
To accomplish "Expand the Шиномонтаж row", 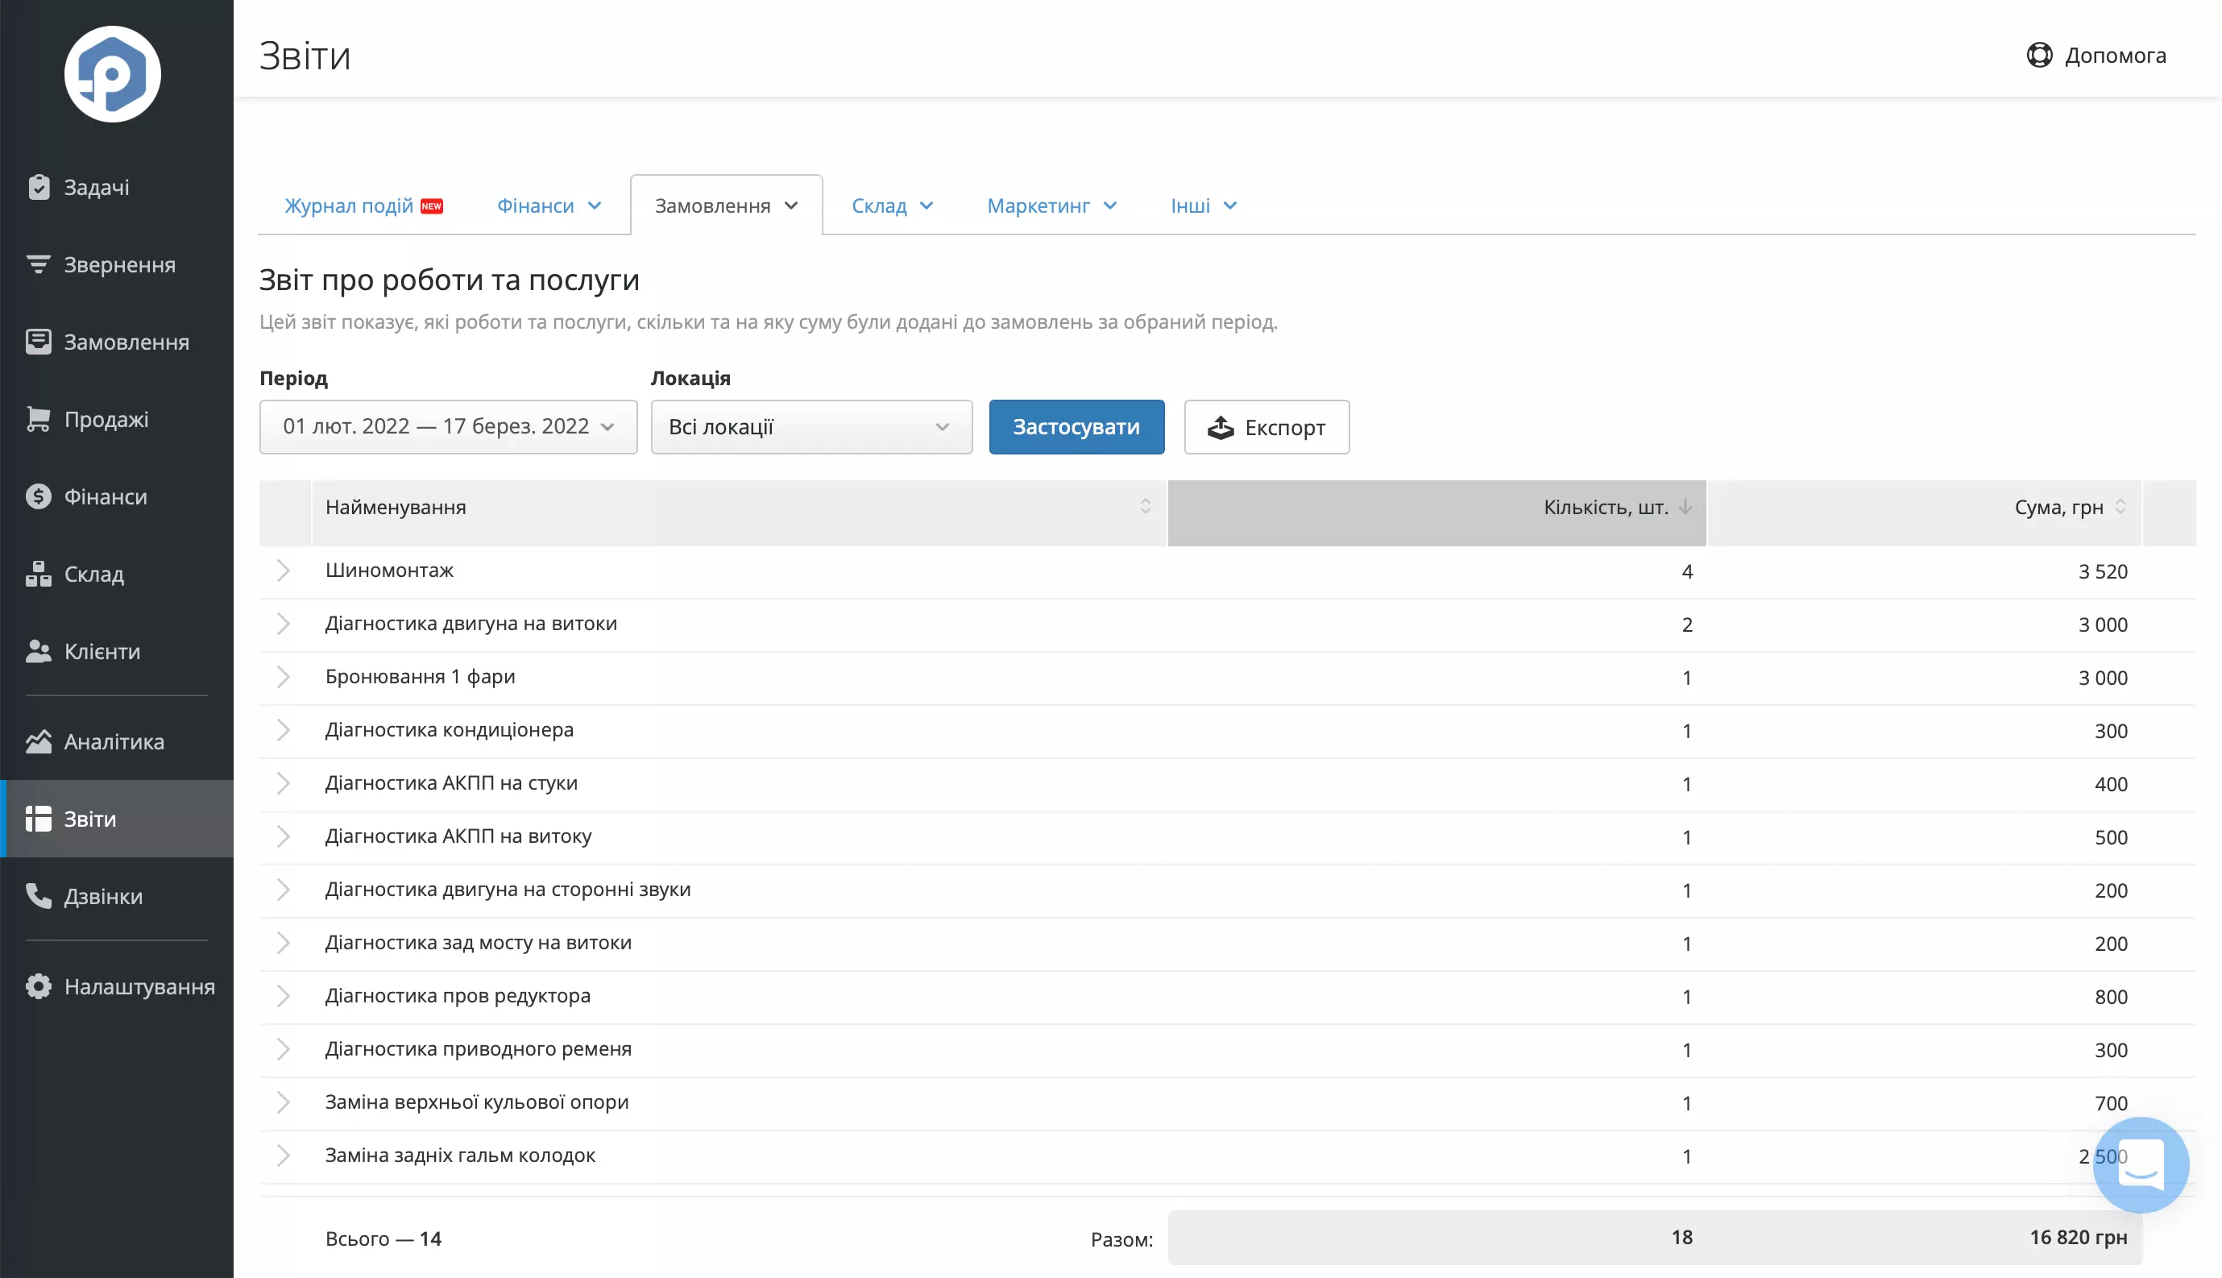I will pyautogui.click(x=283, y=571).
